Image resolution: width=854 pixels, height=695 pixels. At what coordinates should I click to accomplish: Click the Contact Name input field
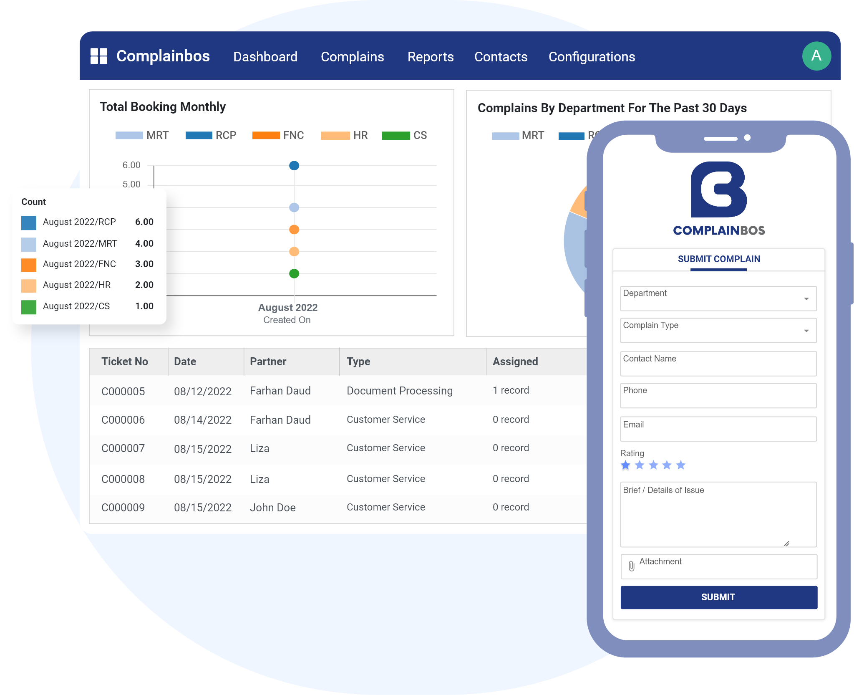coord(718,364)
